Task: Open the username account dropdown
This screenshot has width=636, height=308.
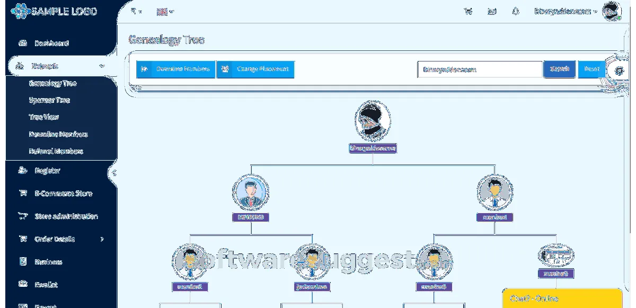Action: coord(566,11)
